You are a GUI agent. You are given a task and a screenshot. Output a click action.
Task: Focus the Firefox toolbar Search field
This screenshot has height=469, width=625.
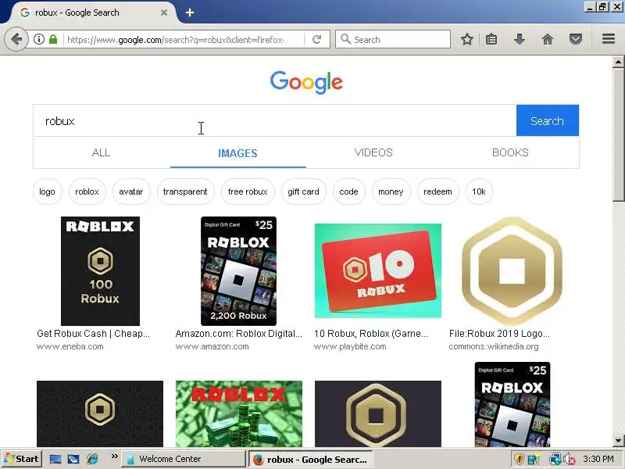393,39
